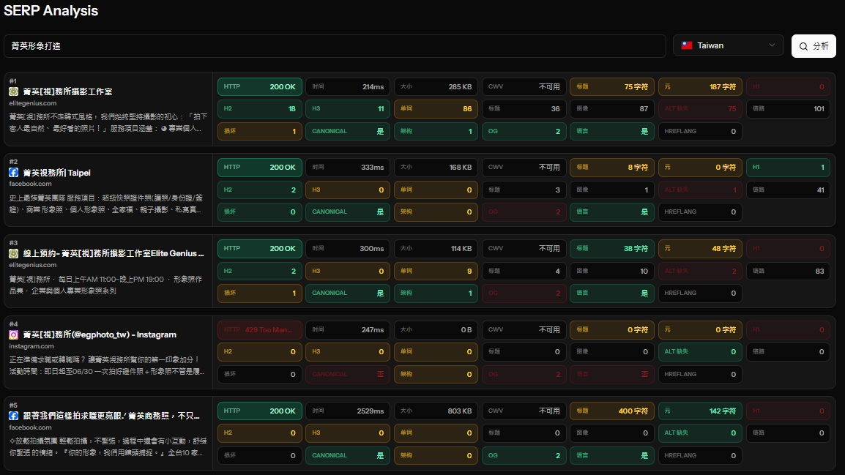This screenshot has width=845, height=475.
Task: Open result #3 title 線上預約 Elite Genius
Action: point(113,253)
